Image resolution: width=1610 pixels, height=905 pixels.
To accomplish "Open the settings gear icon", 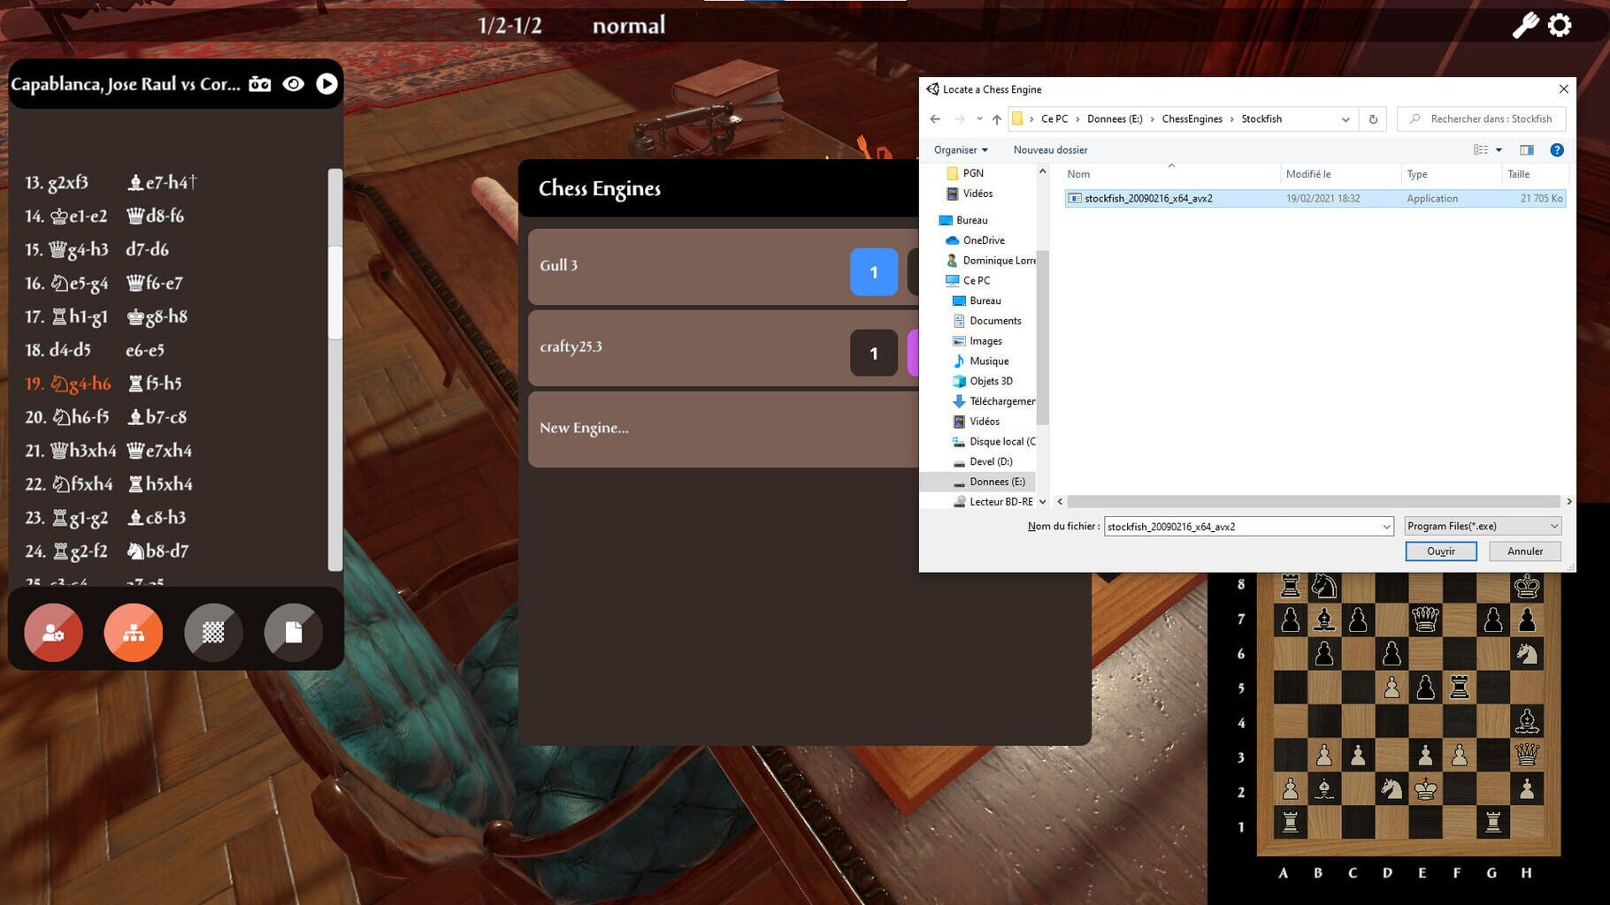I will (1560, 25).
